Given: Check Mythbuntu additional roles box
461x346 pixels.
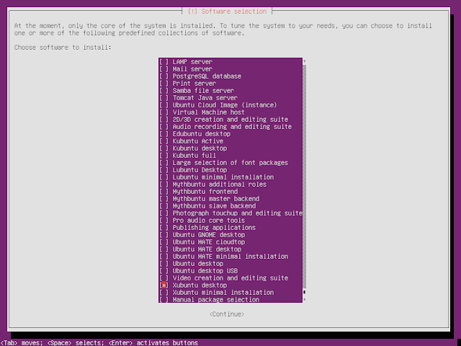Looking at the screenshot, I should tap(164, 185).
